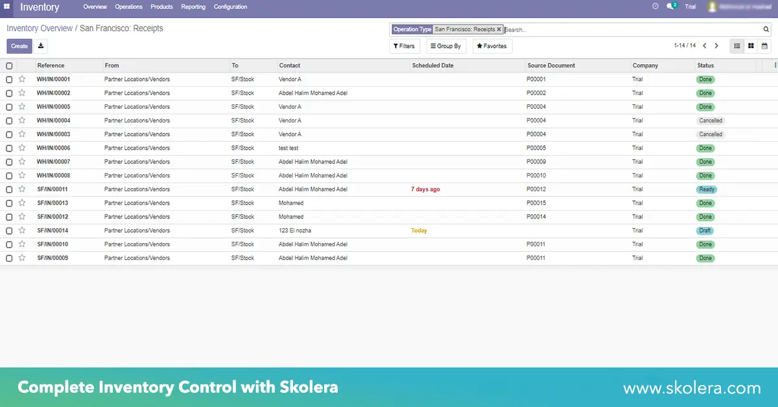The height and width of the screenshot is (407, 778).
Task: Click the '7 days ago' scheduled date
Action: (x=425, y=189)
